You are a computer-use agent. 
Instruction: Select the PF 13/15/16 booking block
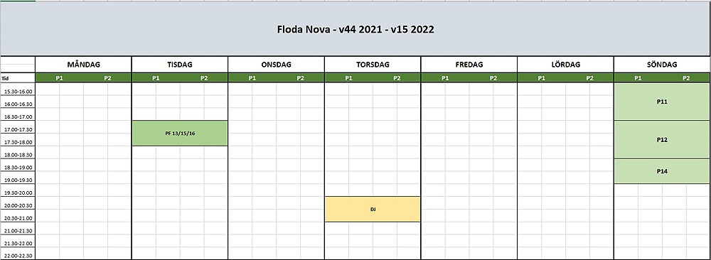[180, 133]
